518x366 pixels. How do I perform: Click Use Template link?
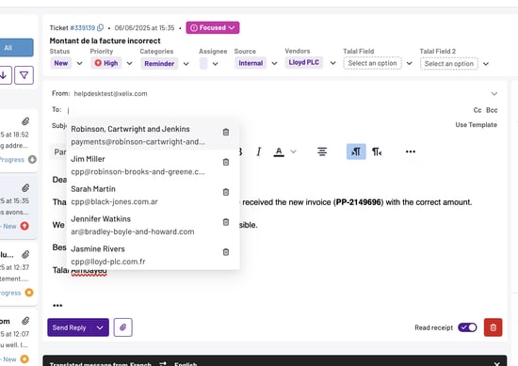[x=476, y=125]
